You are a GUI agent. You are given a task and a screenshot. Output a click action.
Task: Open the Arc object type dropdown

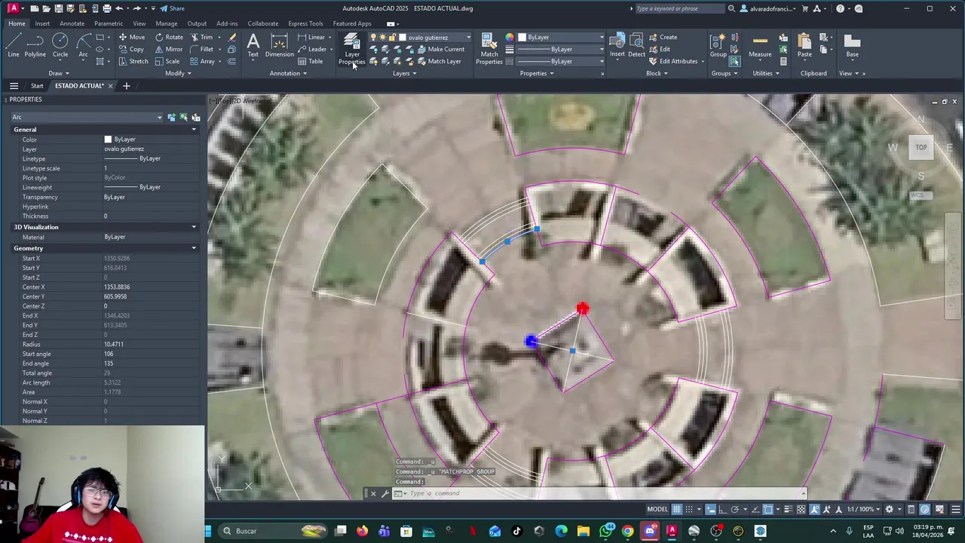pos(87,117)
